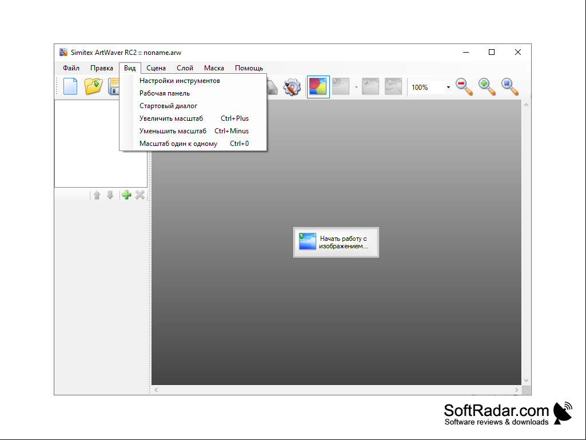Viewport: 586px width, 440px height.
Task: Click the horizontal scrollbar left arrow
Action: pyautogui.click(x=156, y=390)
